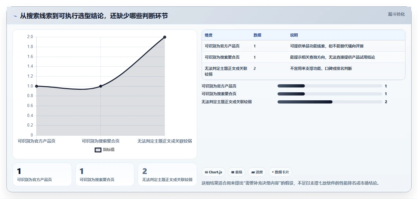Viewport: 418px width, 199px height.
Task: Click the table's 可识别为官方产品页 dimension cell
Action: tap(222, 46)
